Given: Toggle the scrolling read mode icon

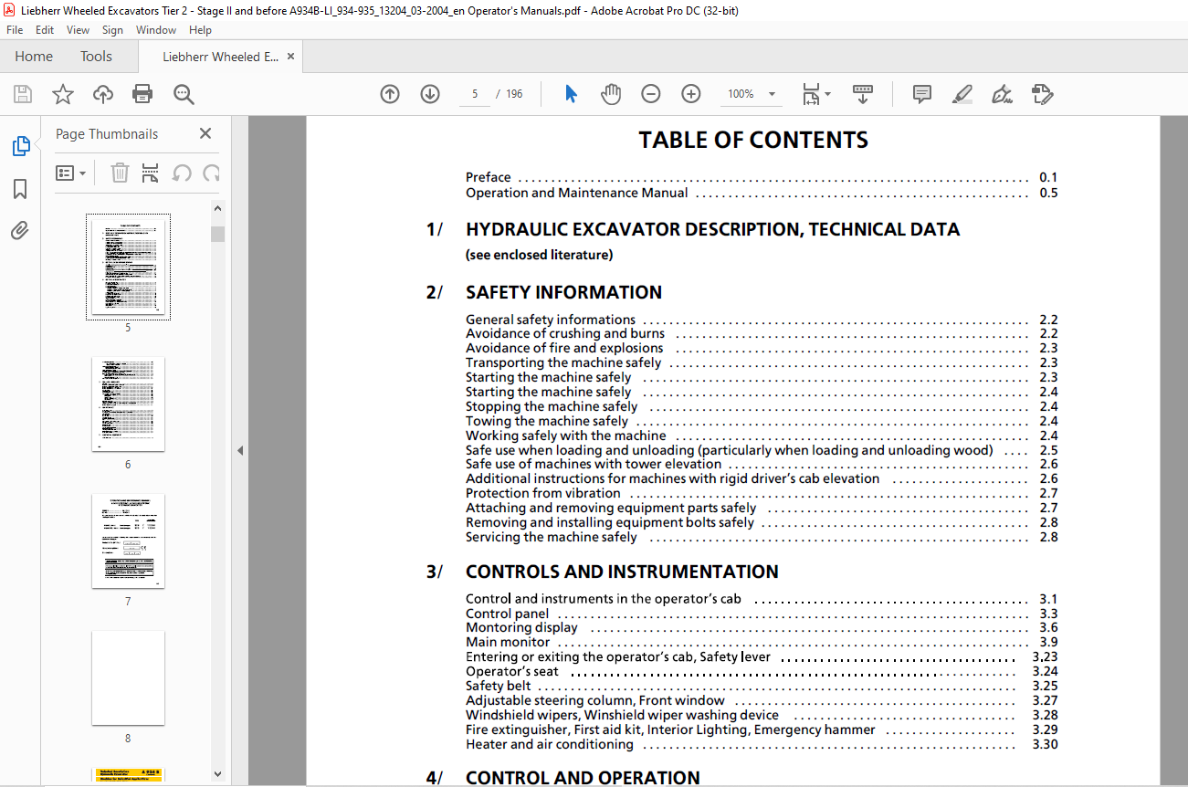Looking at the screenshot, I should (863, 94).
